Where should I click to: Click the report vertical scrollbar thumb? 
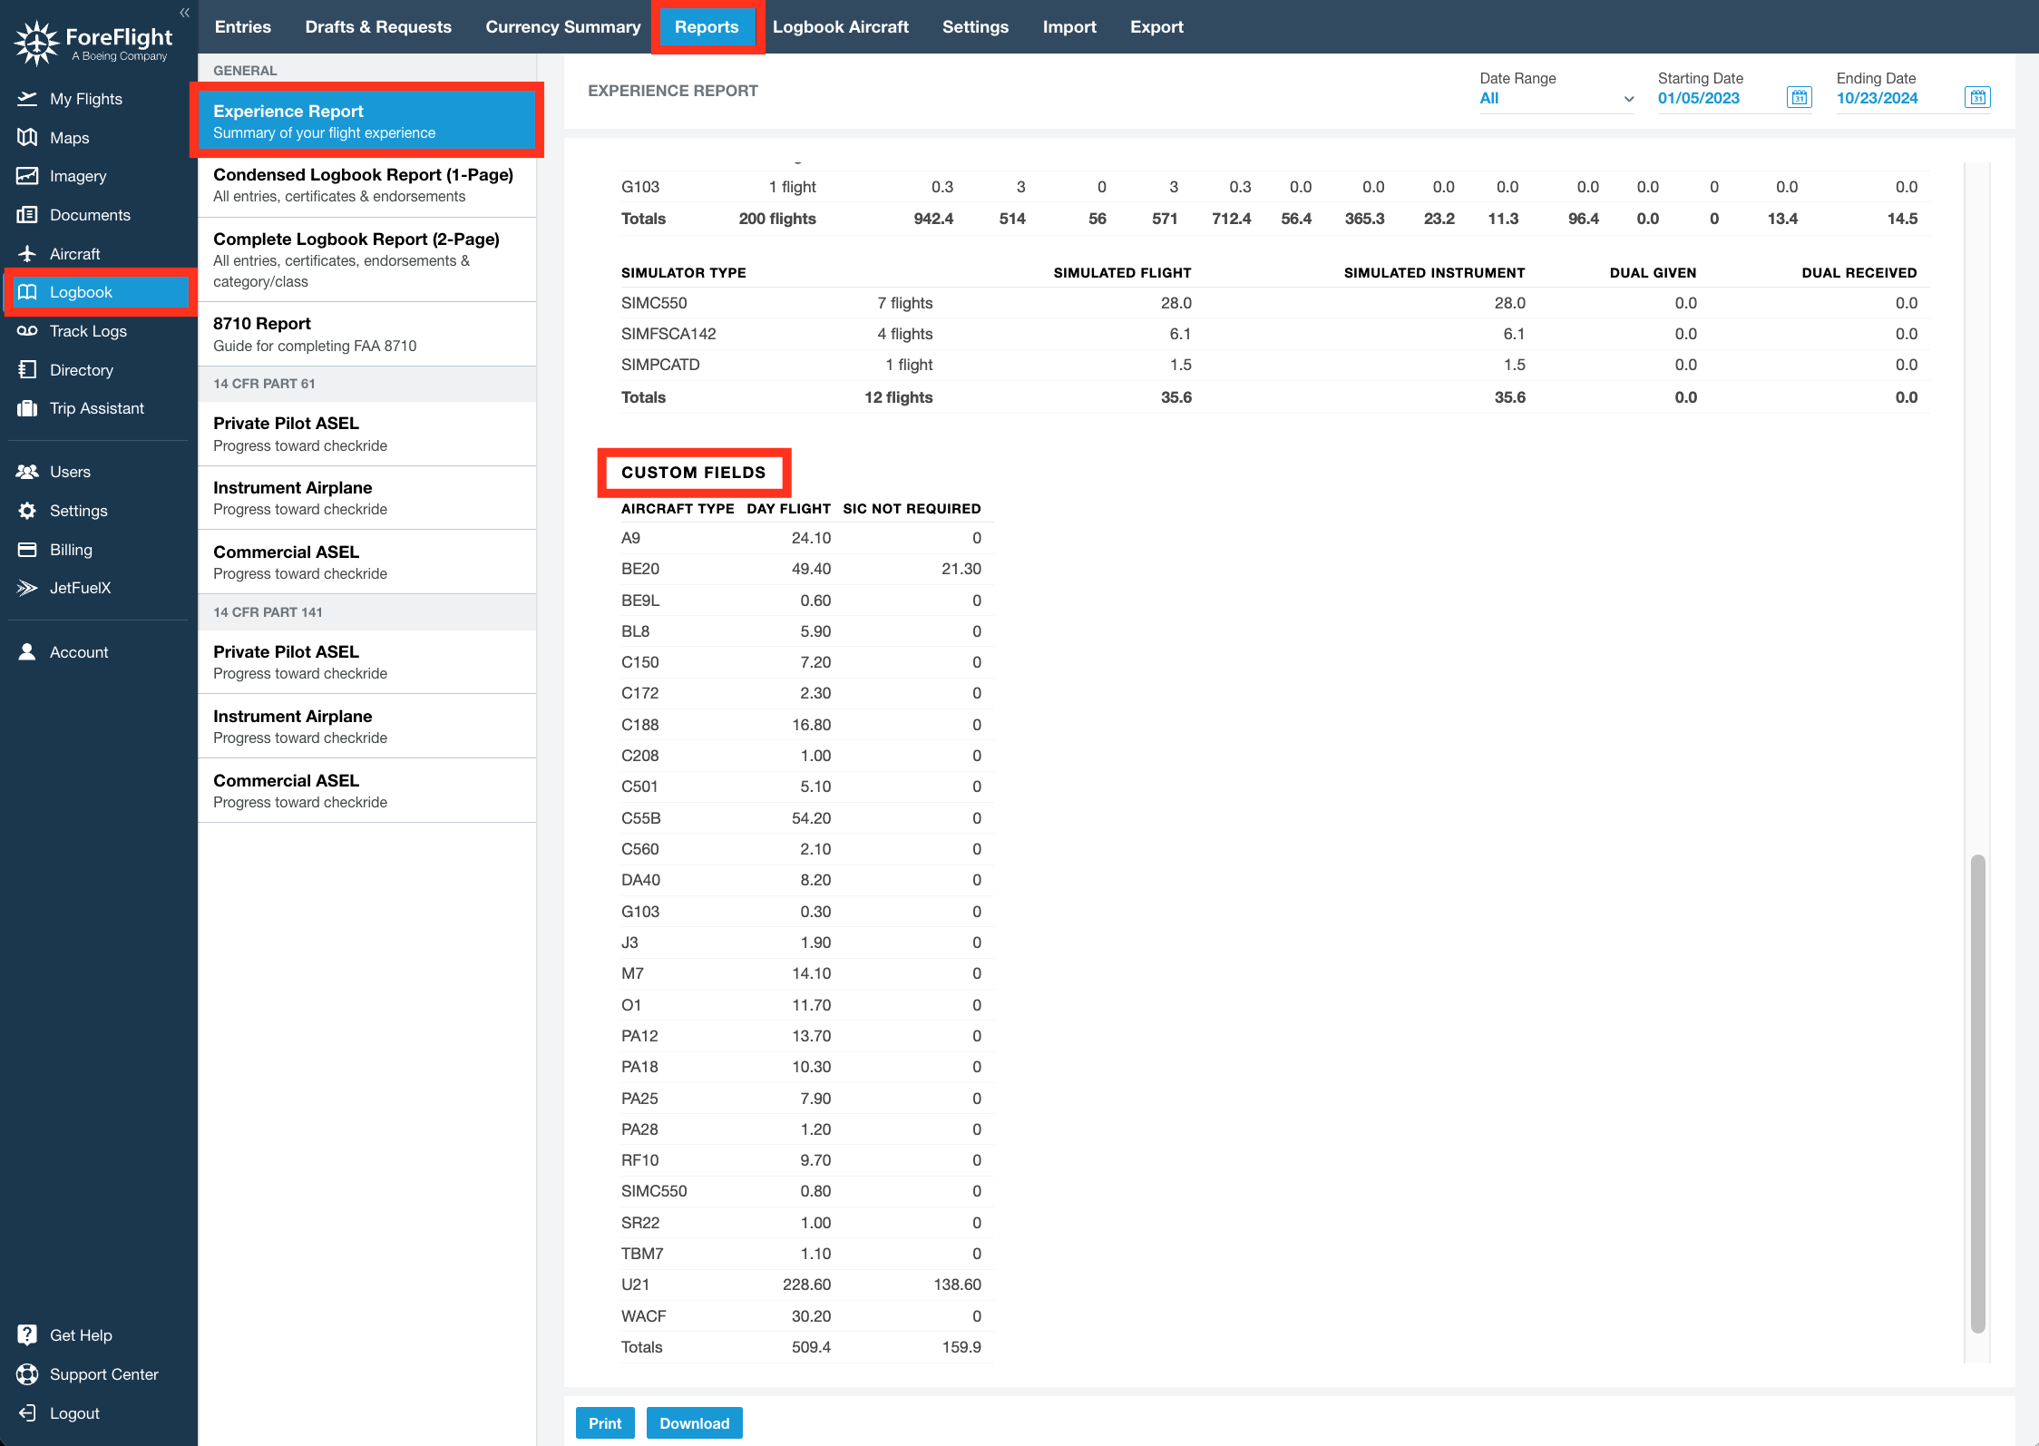click(x=1977, y=1093)
